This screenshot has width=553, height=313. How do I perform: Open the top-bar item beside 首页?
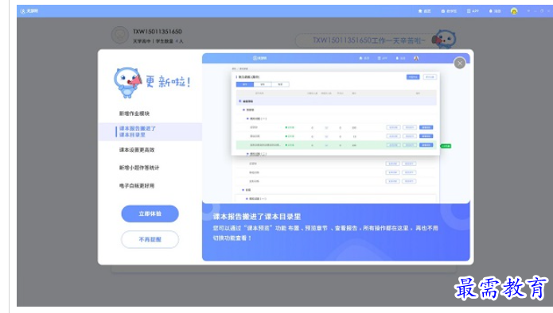(x=449, y=11)
